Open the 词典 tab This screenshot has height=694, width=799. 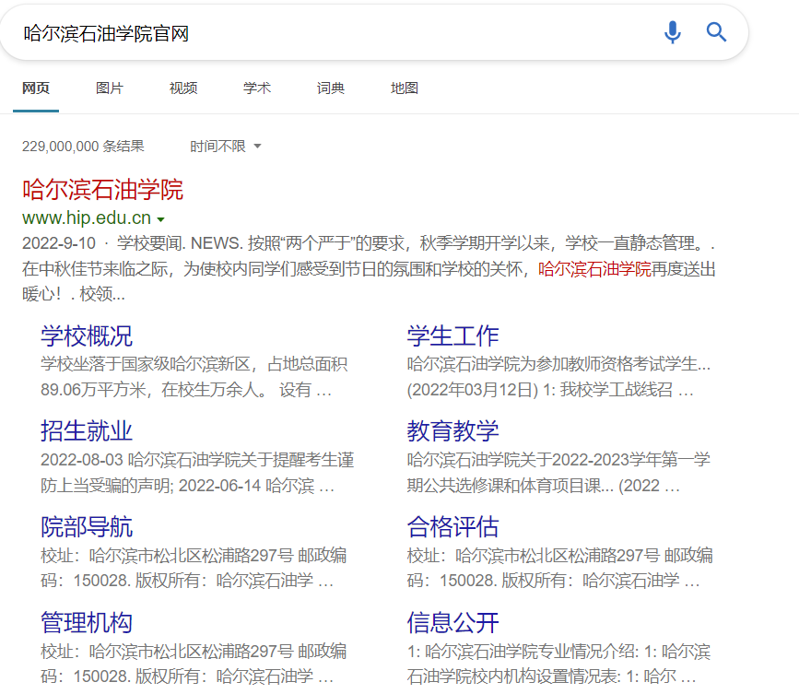click(x=331, y=88)
